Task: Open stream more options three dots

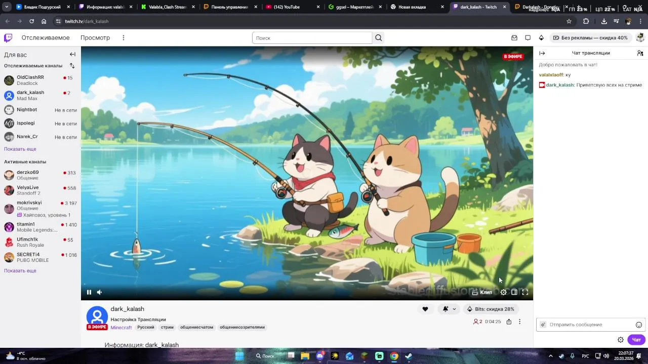Action: [519, 322]
